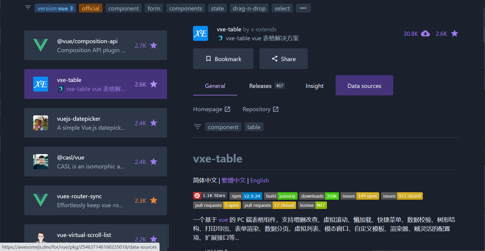The height and width of the screenshot is (251, 485).
Task: Expand more tags with the ellipsis button
Action: click(303, 8)
